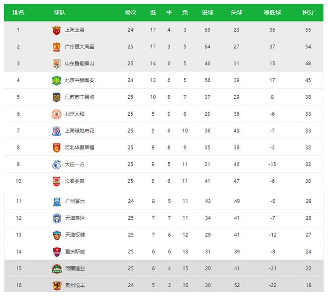Open the 河南建业 team name link
The image size is (328, 296).
point(74,268)
